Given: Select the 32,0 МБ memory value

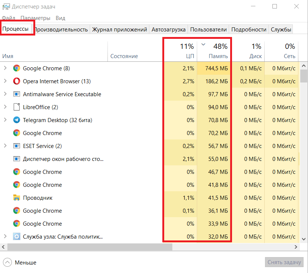Looking at the screenshot, I should (x=218, y=236).
